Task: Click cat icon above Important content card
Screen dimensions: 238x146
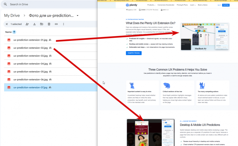Action: [x=132, y=86]
